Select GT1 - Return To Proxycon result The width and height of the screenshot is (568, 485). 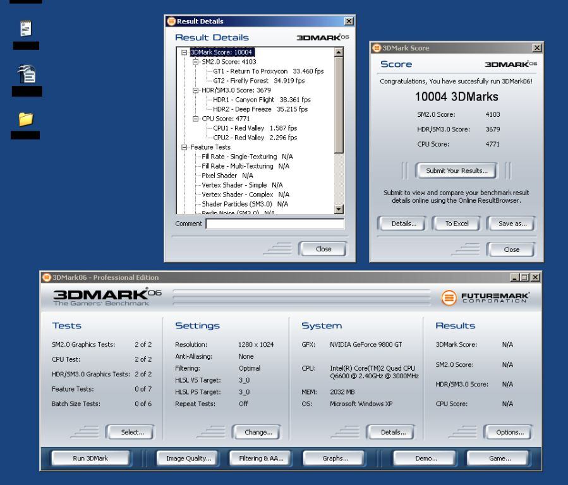(x=268, y=71)
